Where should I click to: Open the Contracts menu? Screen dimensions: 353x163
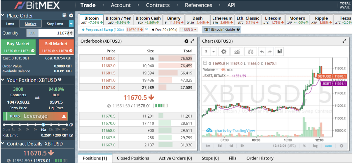[x=158, y=5]
